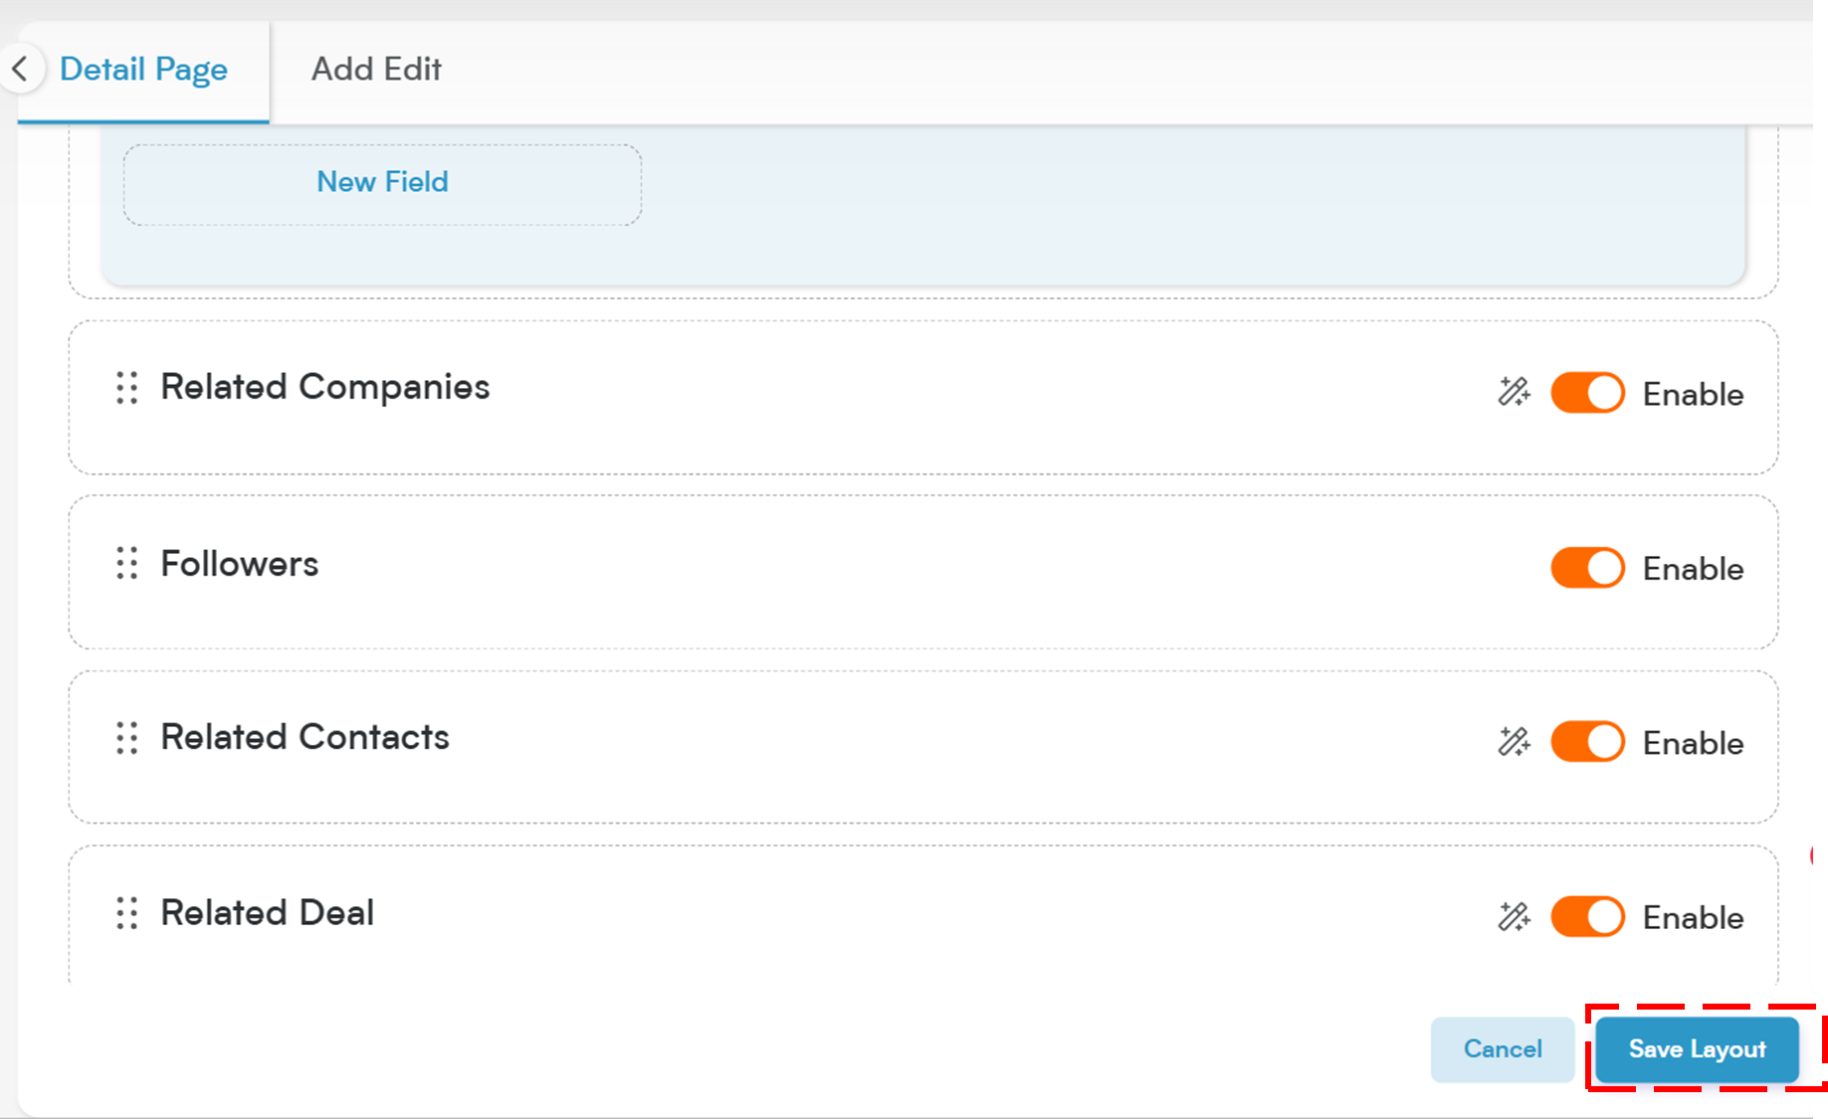Image resolution: width=1828 pixels, height=1119 pixels.
Task: Disable the Related Companies toggle
Action: tap(1587, 393)
